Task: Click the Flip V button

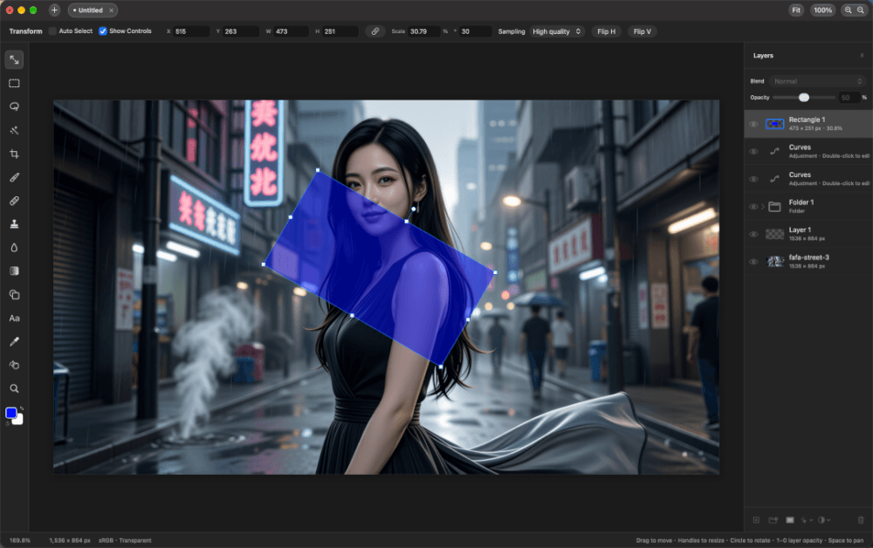Action: click(x=642, y=31)
